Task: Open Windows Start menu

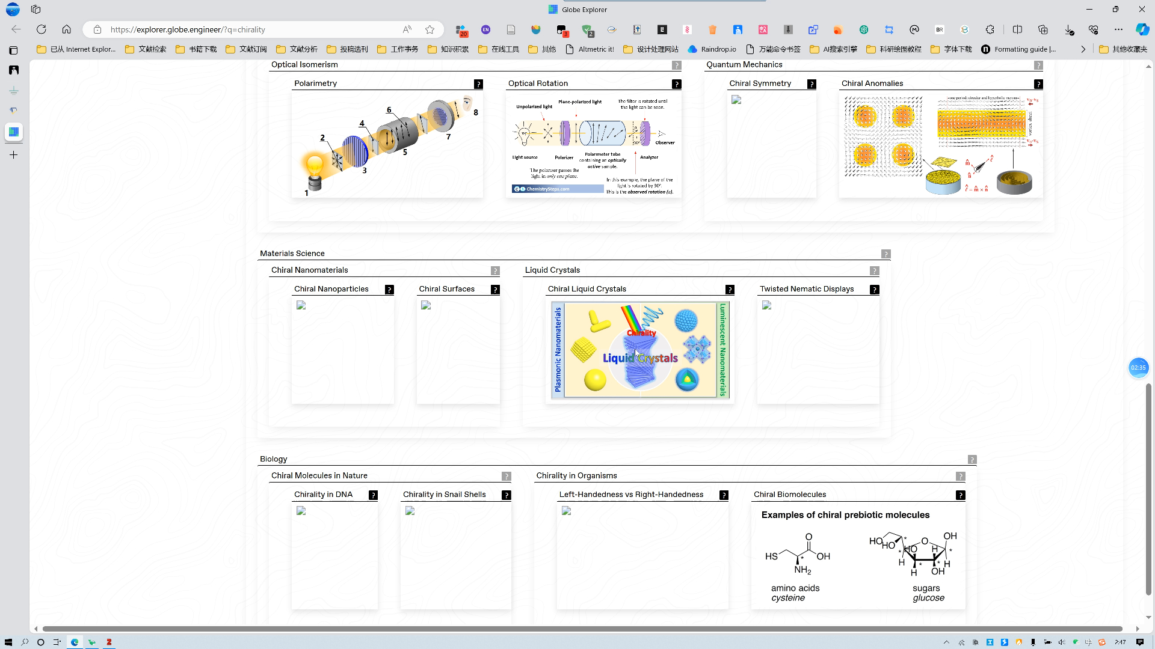Action: tap(8, 642)
